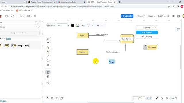
Task: Click the zoom out magnifier
Action: click(x=167, y=98)
